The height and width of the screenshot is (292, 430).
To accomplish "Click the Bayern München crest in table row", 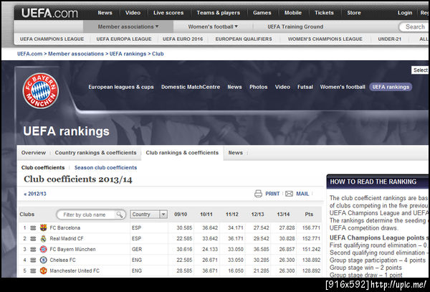I will point(43,249).
